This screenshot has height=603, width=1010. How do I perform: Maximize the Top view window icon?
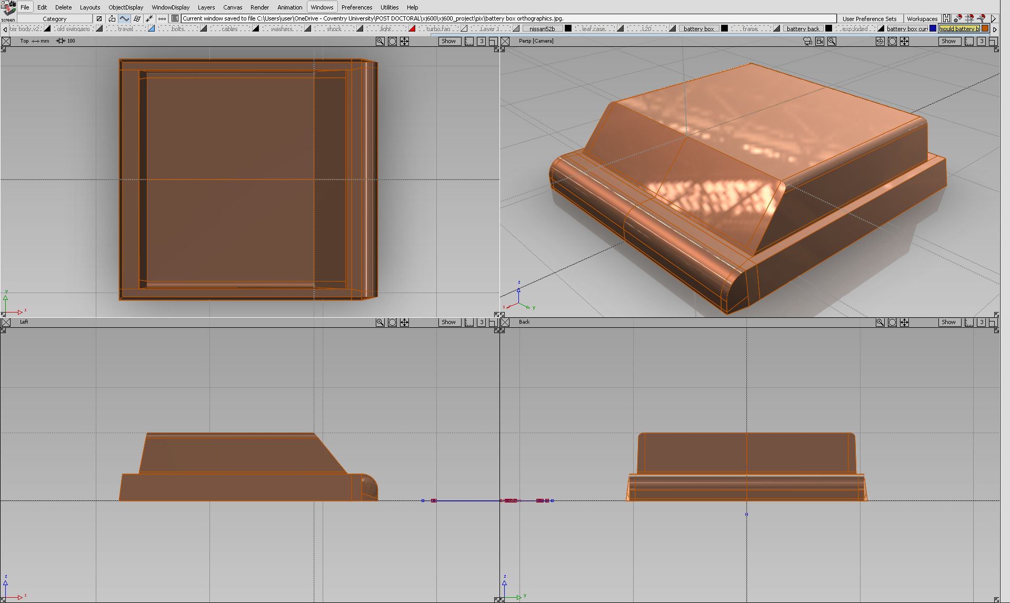[493, 41]
